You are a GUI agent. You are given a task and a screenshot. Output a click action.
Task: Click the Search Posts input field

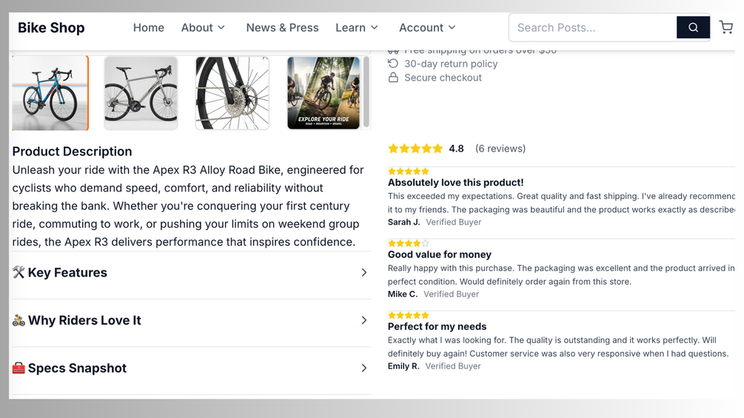click(593, 27)
